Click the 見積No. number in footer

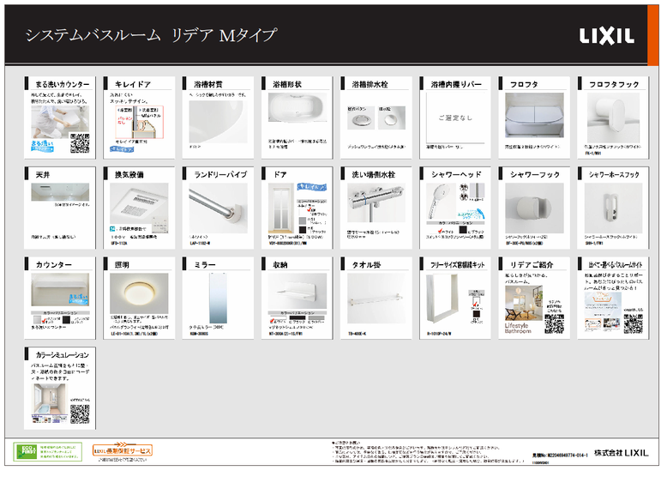(560, 456)
